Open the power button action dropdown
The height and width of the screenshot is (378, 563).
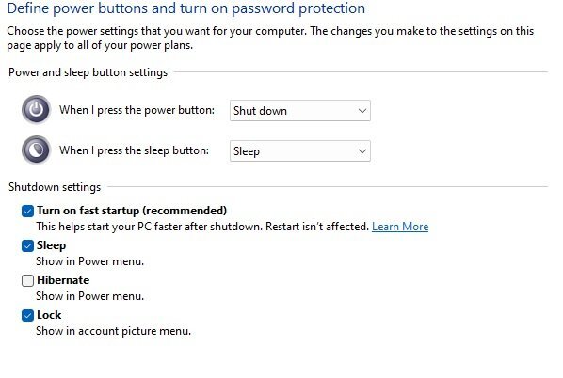pos(300,110)
